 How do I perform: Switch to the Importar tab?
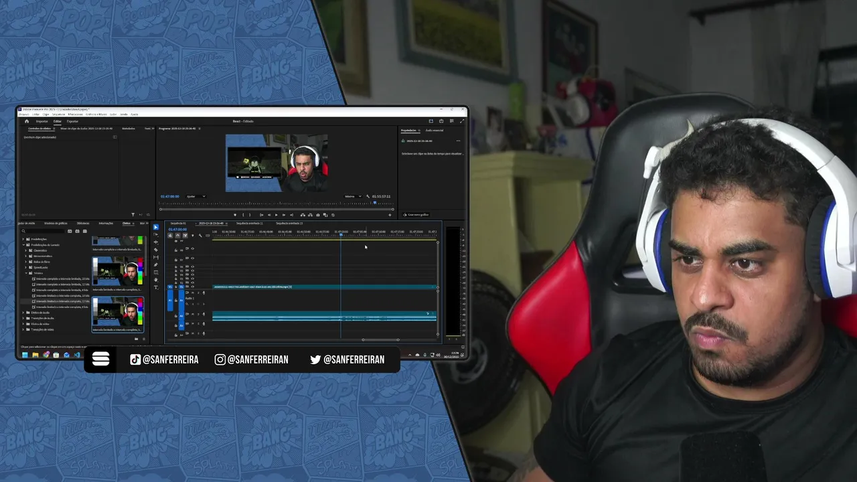point(42,121)
